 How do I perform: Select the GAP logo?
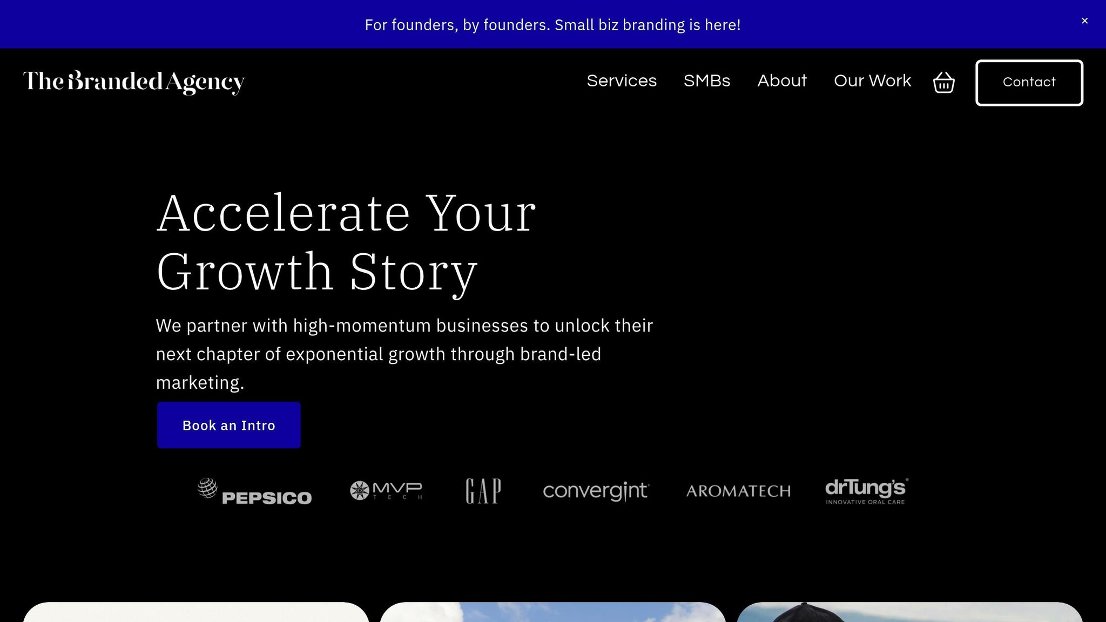pos(483,490)
